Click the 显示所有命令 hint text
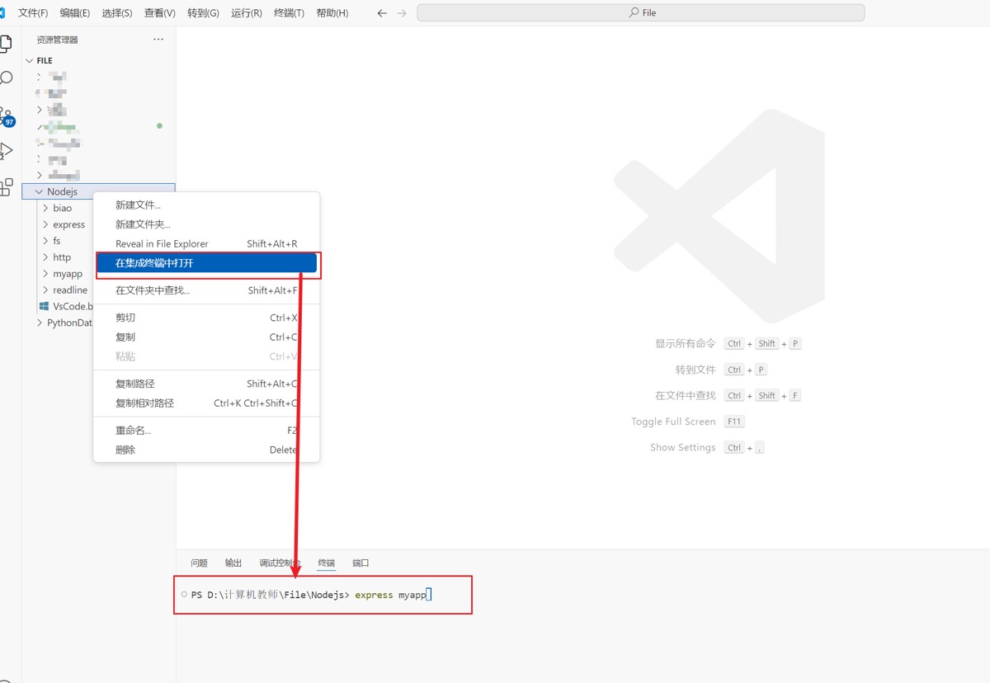Image resolution: width=990 pixels, height=683 pixels. 685,343
